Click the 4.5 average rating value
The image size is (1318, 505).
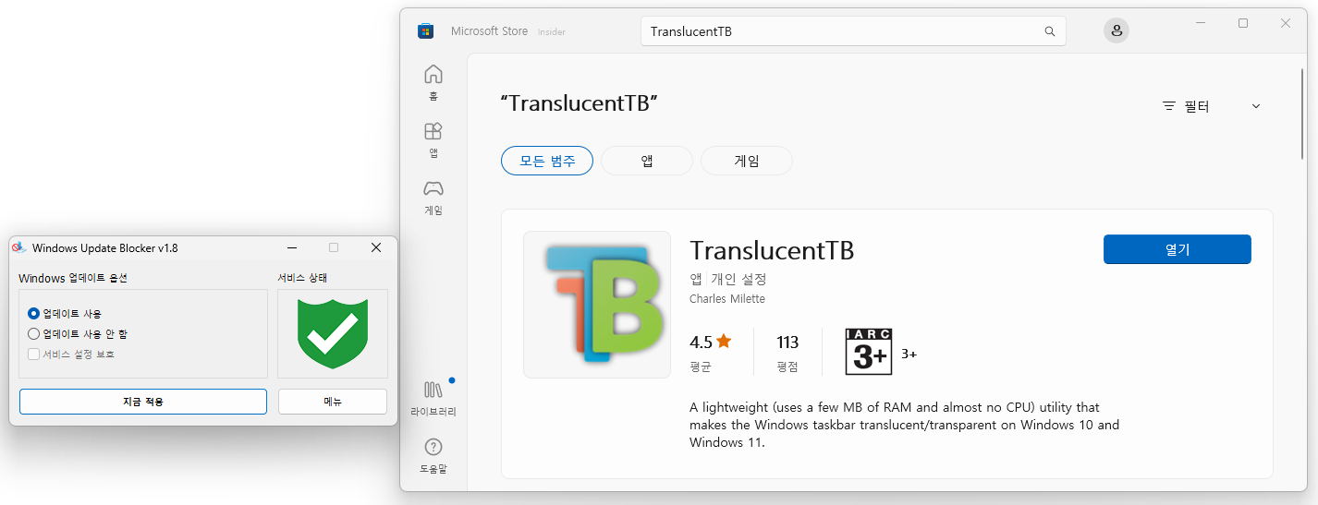(x=701, y=343)
